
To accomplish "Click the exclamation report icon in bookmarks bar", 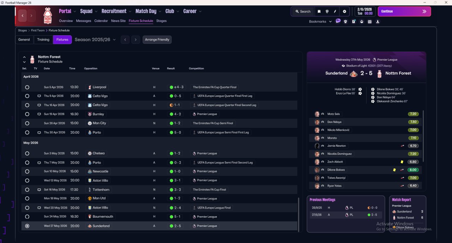I will coord(353,22).
